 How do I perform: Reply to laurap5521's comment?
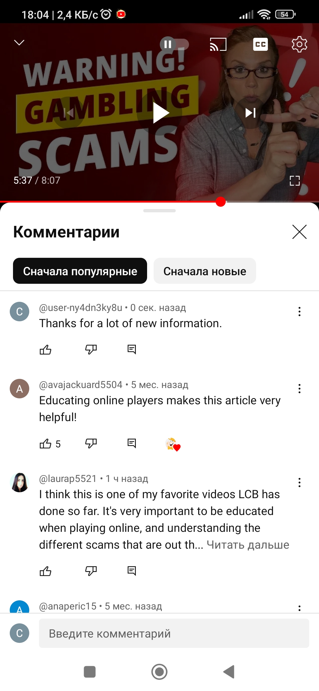pos(132,571)
